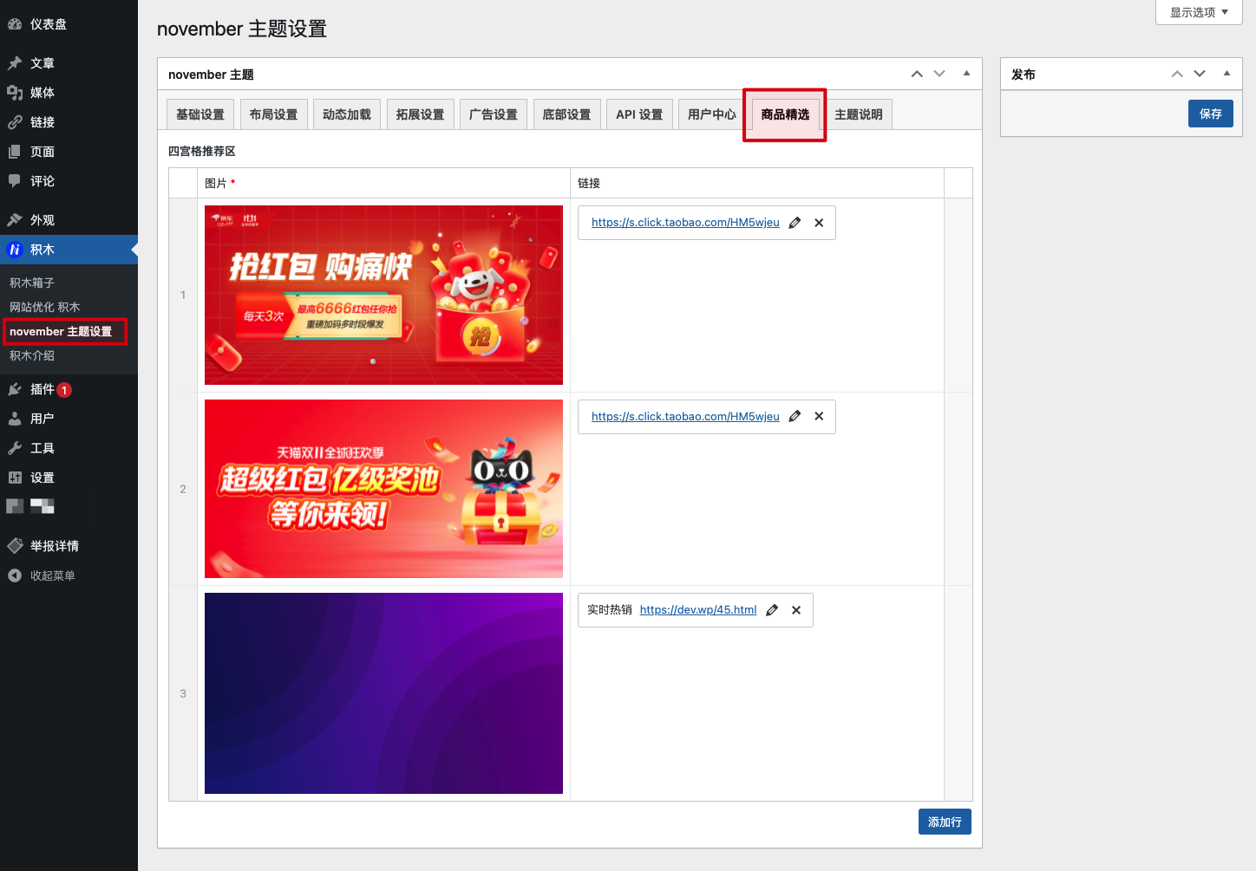Viewport: 1256px width, 871px height.
Task: Open the 工具 wrench icon
Action: [15, 448]
